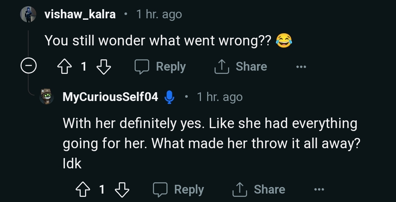Click the MyCuriousSelf04 avatar image

coord(47,97)
